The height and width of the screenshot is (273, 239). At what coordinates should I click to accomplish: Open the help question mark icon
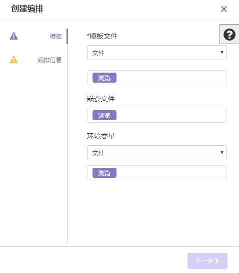pos(229,34)
